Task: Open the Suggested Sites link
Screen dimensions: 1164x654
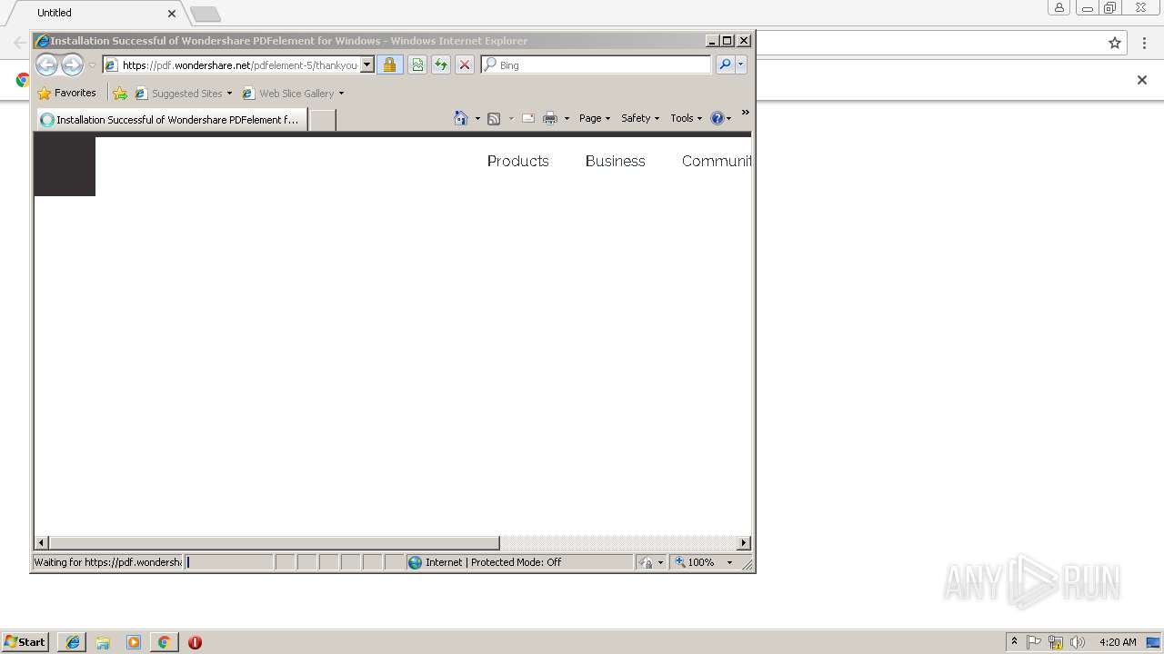Action: [178, 94]
